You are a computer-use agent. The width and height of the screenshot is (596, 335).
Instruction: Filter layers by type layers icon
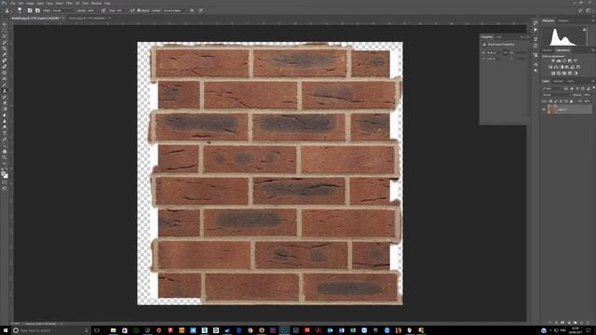pos(577,88)
